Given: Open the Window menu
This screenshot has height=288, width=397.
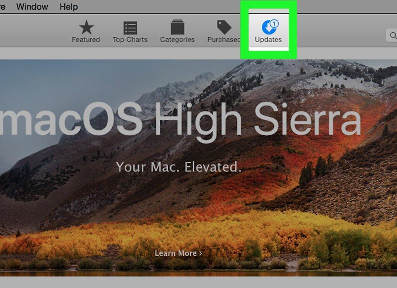Looking at the screenshot, I should [32, 7].
